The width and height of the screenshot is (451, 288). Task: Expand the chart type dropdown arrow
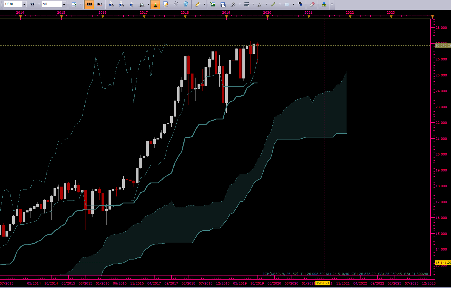(81, 4)
